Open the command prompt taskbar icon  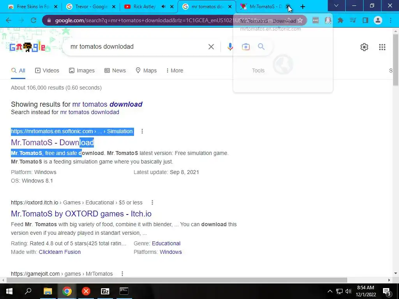click(124, 291)
